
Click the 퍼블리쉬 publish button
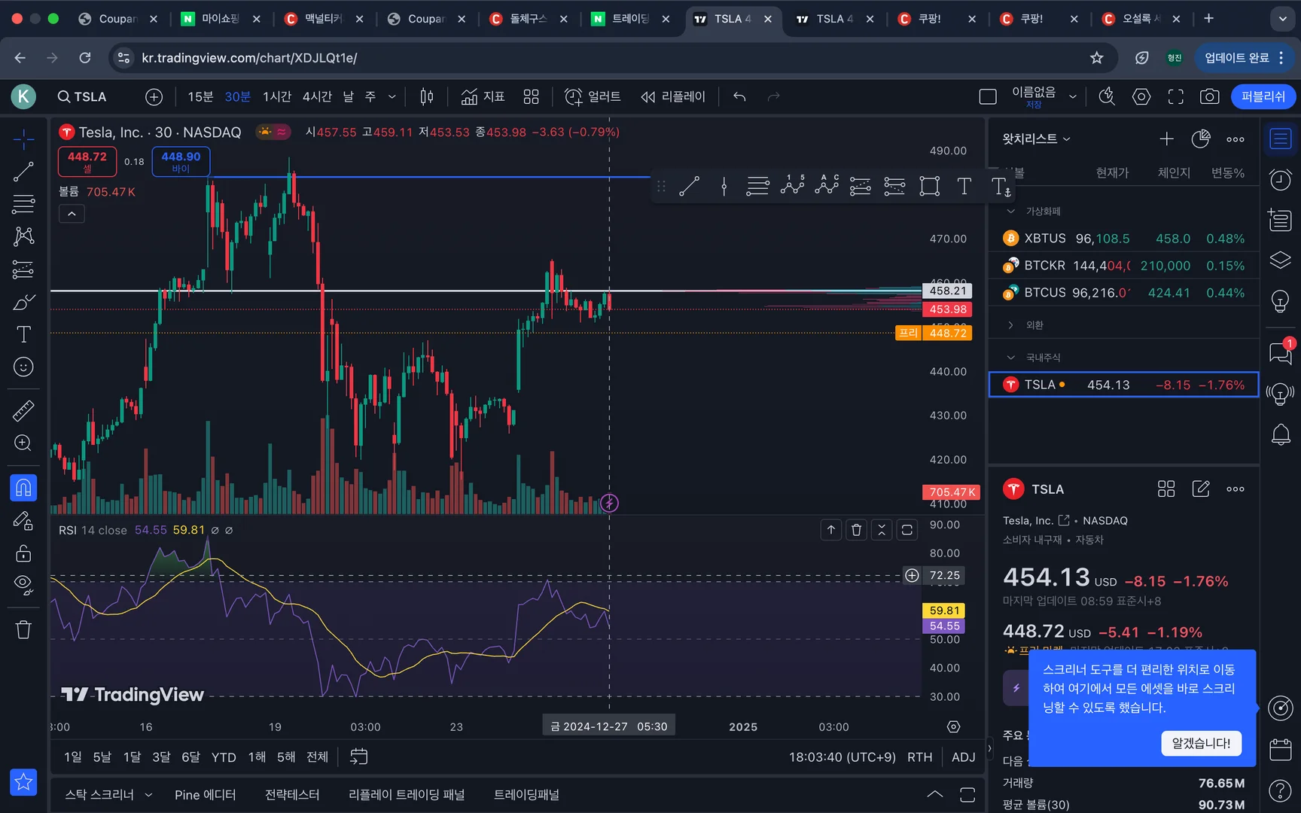coord(1263,96)
